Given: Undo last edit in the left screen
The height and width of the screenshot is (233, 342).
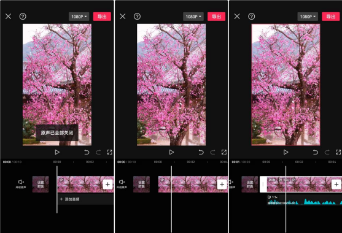Looking at the screenshot, I should 87,152.
